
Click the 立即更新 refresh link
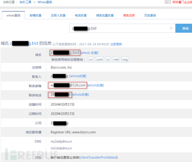[116, 44]
